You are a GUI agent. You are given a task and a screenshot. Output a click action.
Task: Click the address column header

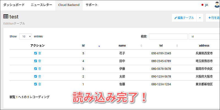click(204, 46)
